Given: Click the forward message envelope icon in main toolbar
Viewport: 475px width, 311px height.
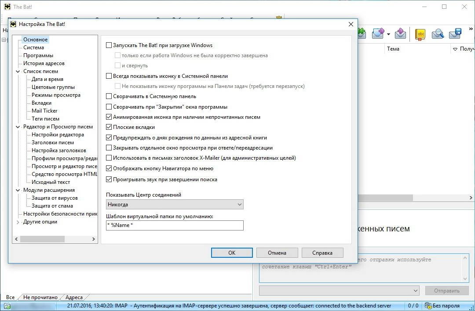Looking at the screenshot, I should (378, 33).
